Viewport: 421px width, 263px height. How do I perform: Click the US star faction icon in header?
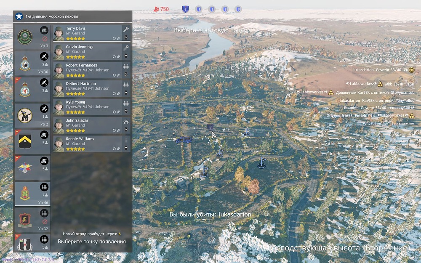(x=19, y=16)
